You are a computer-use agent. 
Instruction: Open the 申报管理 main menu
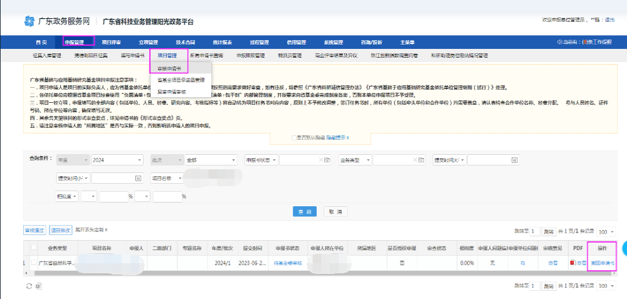74,42
